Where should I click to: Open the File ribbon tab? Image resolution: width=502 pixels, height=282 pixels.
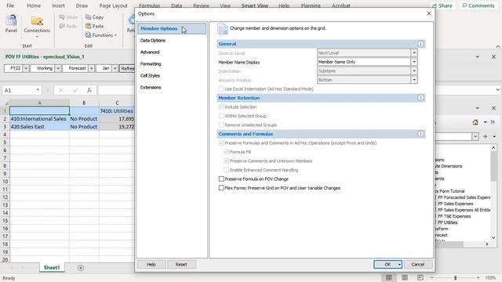pyautogui.click(x=10, y=5)
